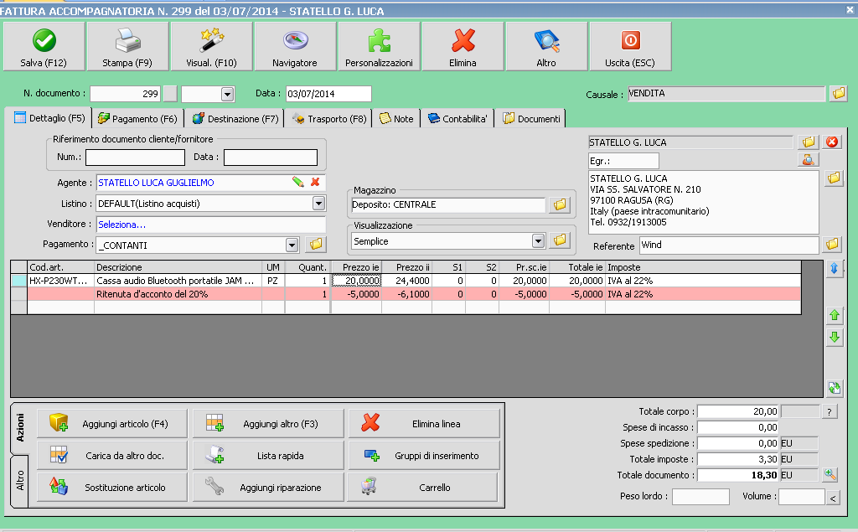
Task: Click the Prezzo ie cell showing 20,0000
Action: [x=356, y=281]
